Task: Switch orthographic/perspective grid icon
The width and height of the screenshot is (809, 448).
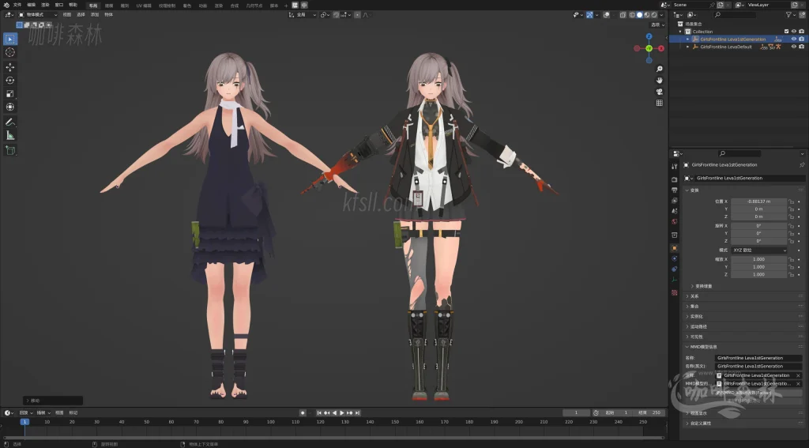Action: click(x=660, y=103)
